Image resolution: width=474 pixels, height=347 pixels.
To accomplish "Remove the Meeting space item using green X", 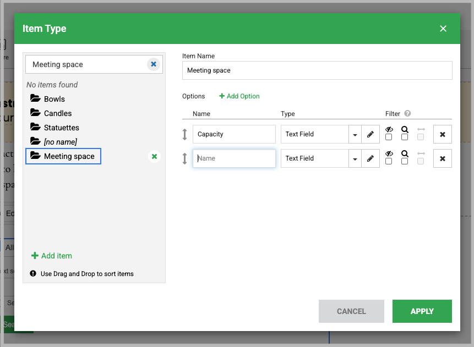I will point(154,157).
